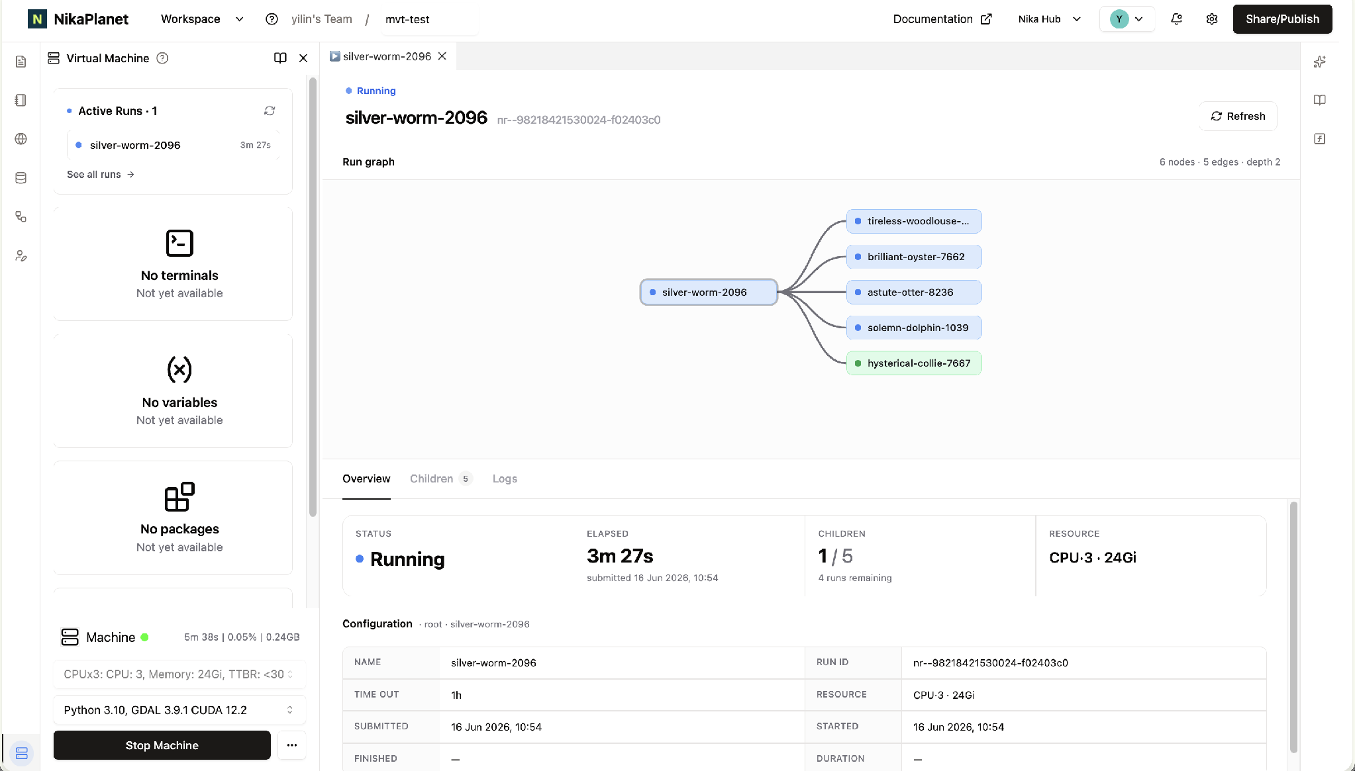Switch to the Overview tab
The image size is (1355, 771).
366,478
